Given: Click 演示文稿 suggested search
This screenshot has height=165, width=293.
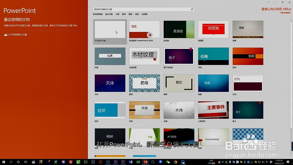Looking at the screenshot, I should point(109,14).
